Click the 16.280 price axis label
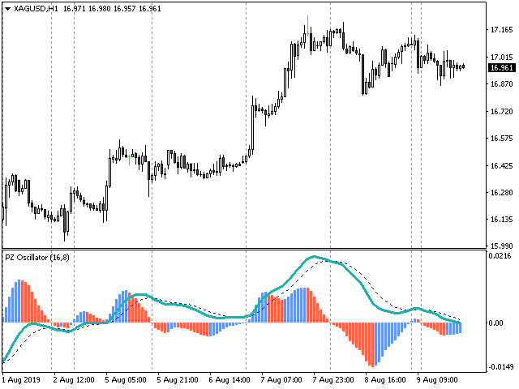The image size is (519, 389). 501,193
